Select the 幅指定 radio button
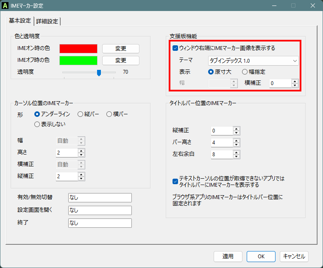The height and width of the screenshot is (268, 323). (x=245, y=72)
